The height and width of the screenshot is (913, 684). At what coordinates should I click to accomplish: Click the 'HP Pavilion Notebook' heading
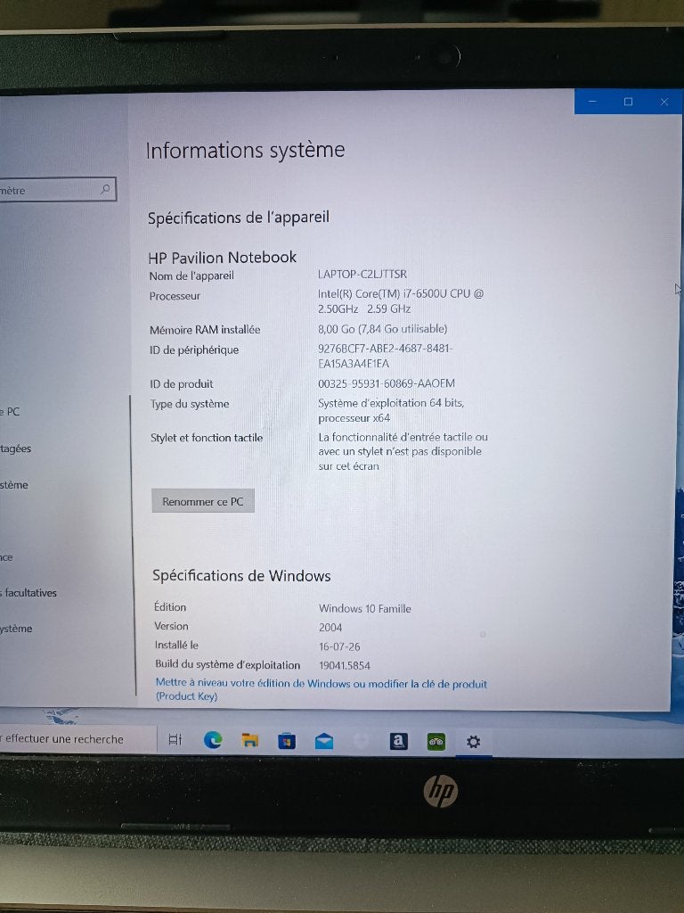[222, 258]
